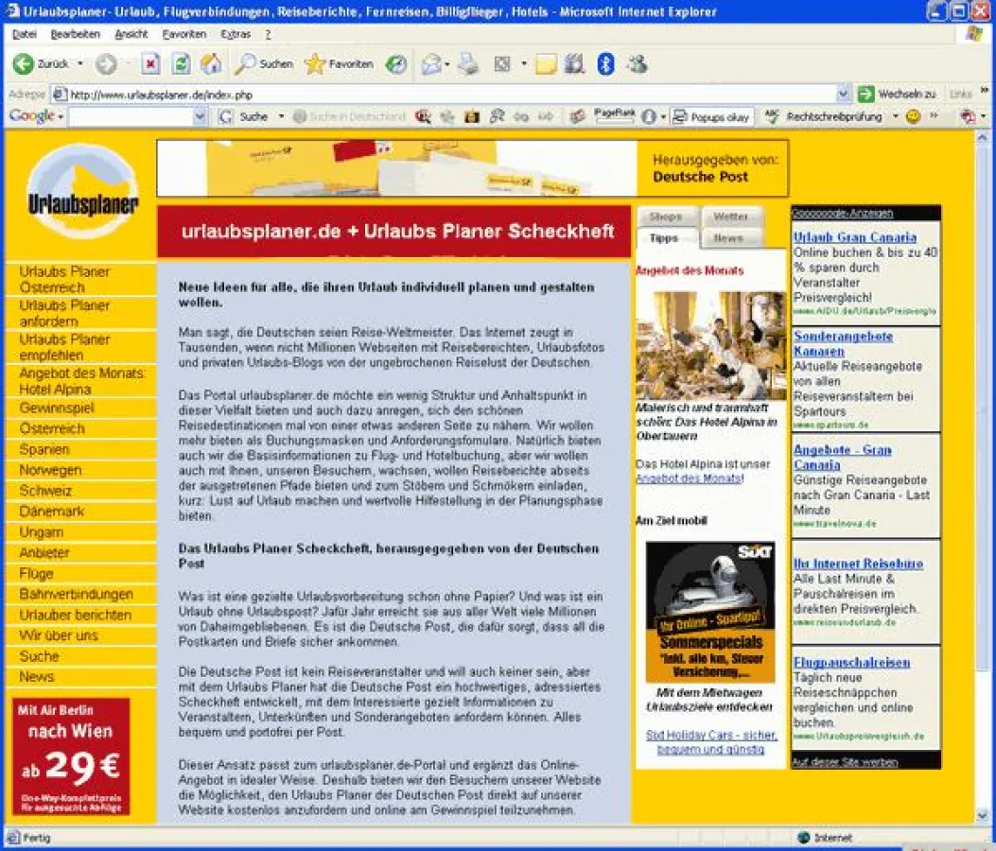
Task: Click the Wechseln zu go button
Action: tap(896, 95)
